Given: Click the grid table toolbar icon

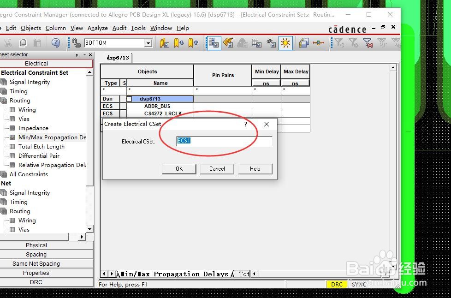Looking at the screenshot, I should point(256,43).
